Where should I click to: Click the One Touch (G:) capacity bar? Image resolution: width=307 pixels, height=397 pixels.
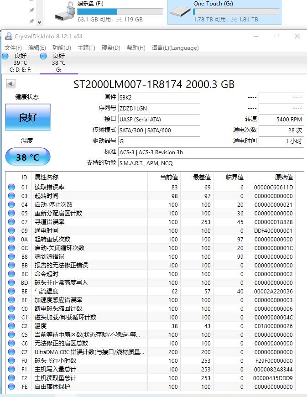coord(236,12)
